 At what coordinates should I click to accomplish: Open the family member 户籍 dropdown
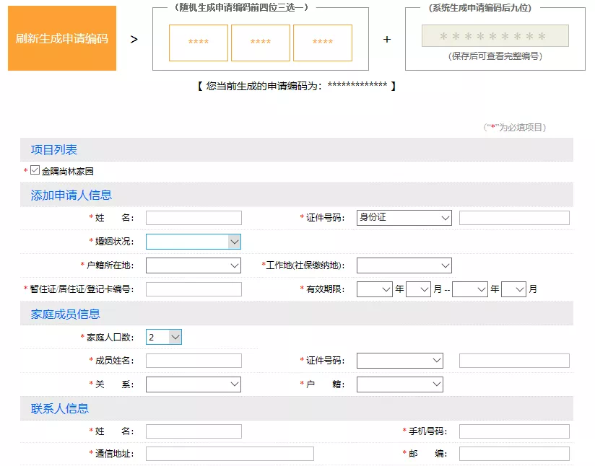coord(399,384)
